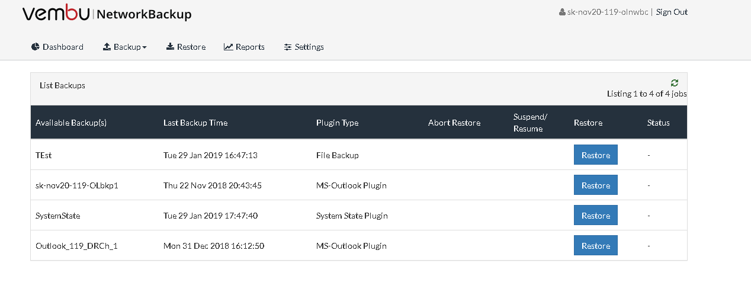Screen dimensions: 751x295
Task: Restore the Outlook_119_DRCh_1 backup
Action: [596, 246]
